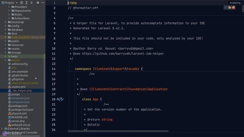Click the laravel-ide-helper GitHub URL in comment
The width and height of the screenshot is (244, 137).
pyautogui.click(x=123, y=54)
